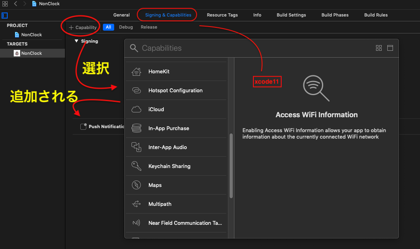Select NonClock under PROJECT

click(x=31, y=35)
